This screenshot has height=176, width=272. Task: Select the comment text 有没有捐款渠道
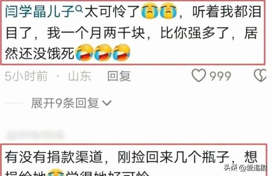click(x=54, y=157)
